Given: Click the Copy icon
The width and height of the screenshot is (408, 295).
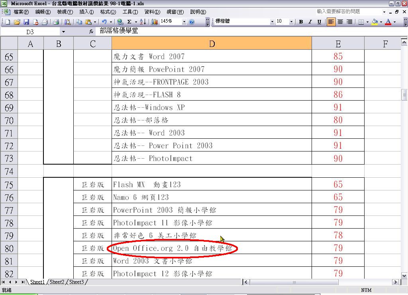Looking at the screenshot, I should coord(79,22).
